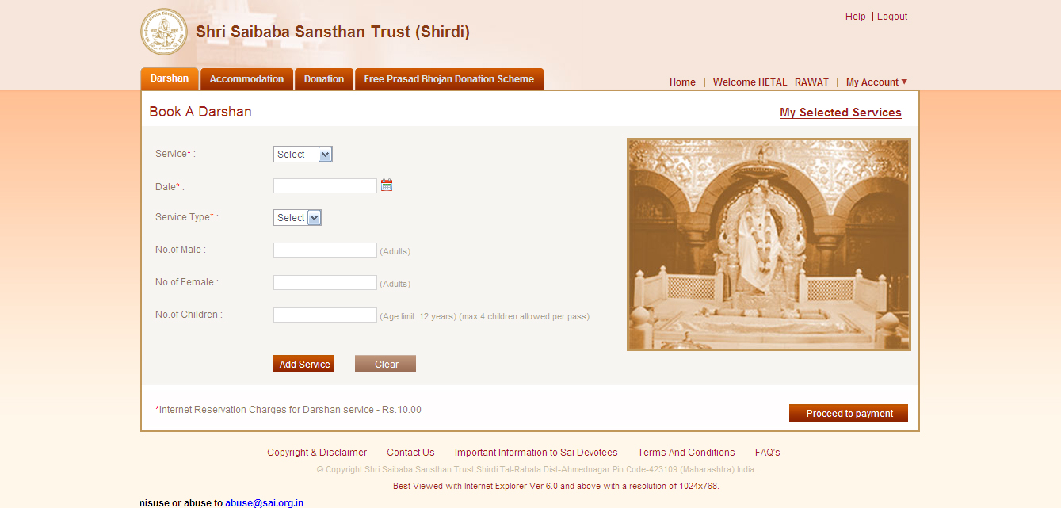This screenshot has width=1061, height=508.
Task: Click the Logout link
Action: coord(892,17)
